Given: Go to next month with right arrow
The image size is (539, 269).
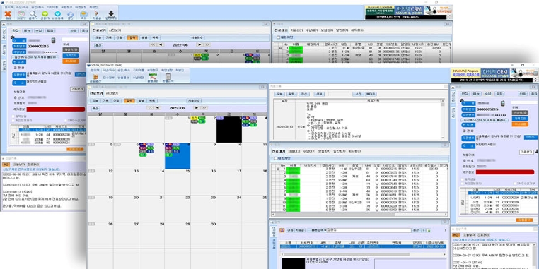Looking at the screenshot, I should 197,108.
